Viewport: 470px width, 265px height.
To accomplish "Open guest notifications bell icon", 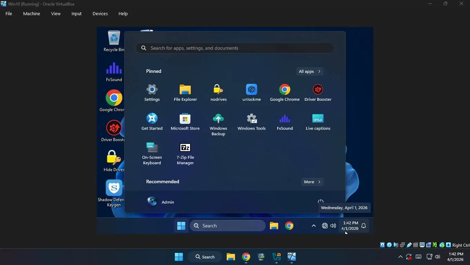I will (x=364, y=226).
